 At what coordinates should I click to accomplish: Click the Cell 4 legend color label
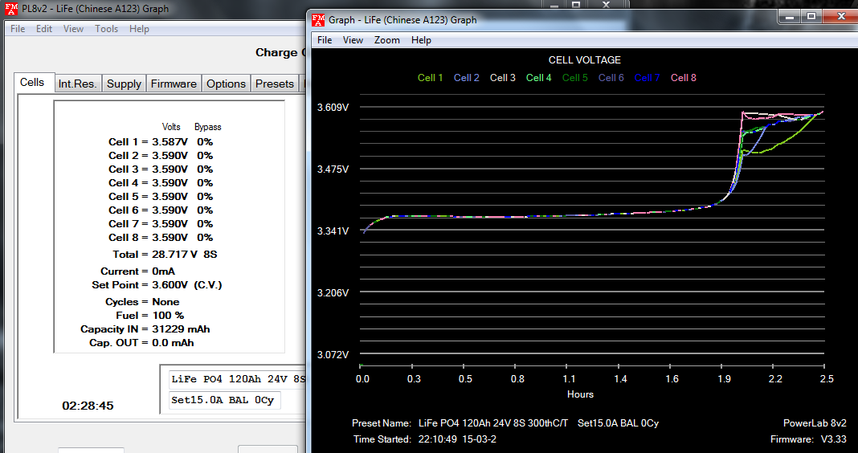(538, 78)
